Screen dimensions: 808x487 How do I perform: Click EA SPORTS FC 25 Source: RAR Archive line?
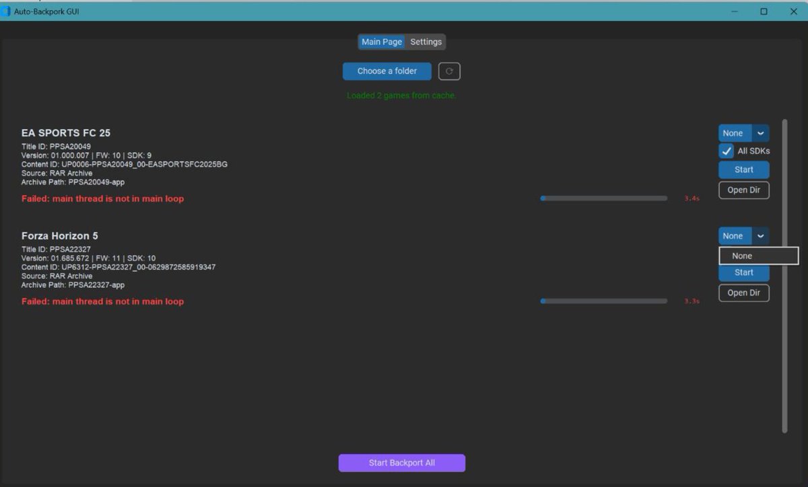[57, 174]
